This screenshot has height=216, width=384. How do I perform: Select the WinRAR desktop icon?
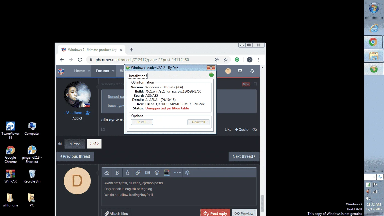pyautogui.click(x=10, y=176)
